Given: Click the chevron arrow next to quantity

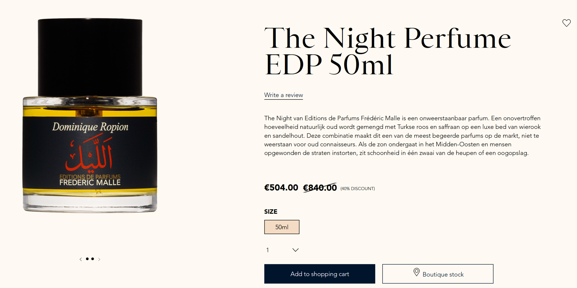Looking at the screenshot, I should (295, 250).
